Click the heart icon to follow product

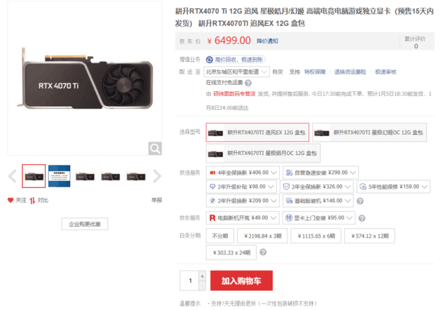11,201
